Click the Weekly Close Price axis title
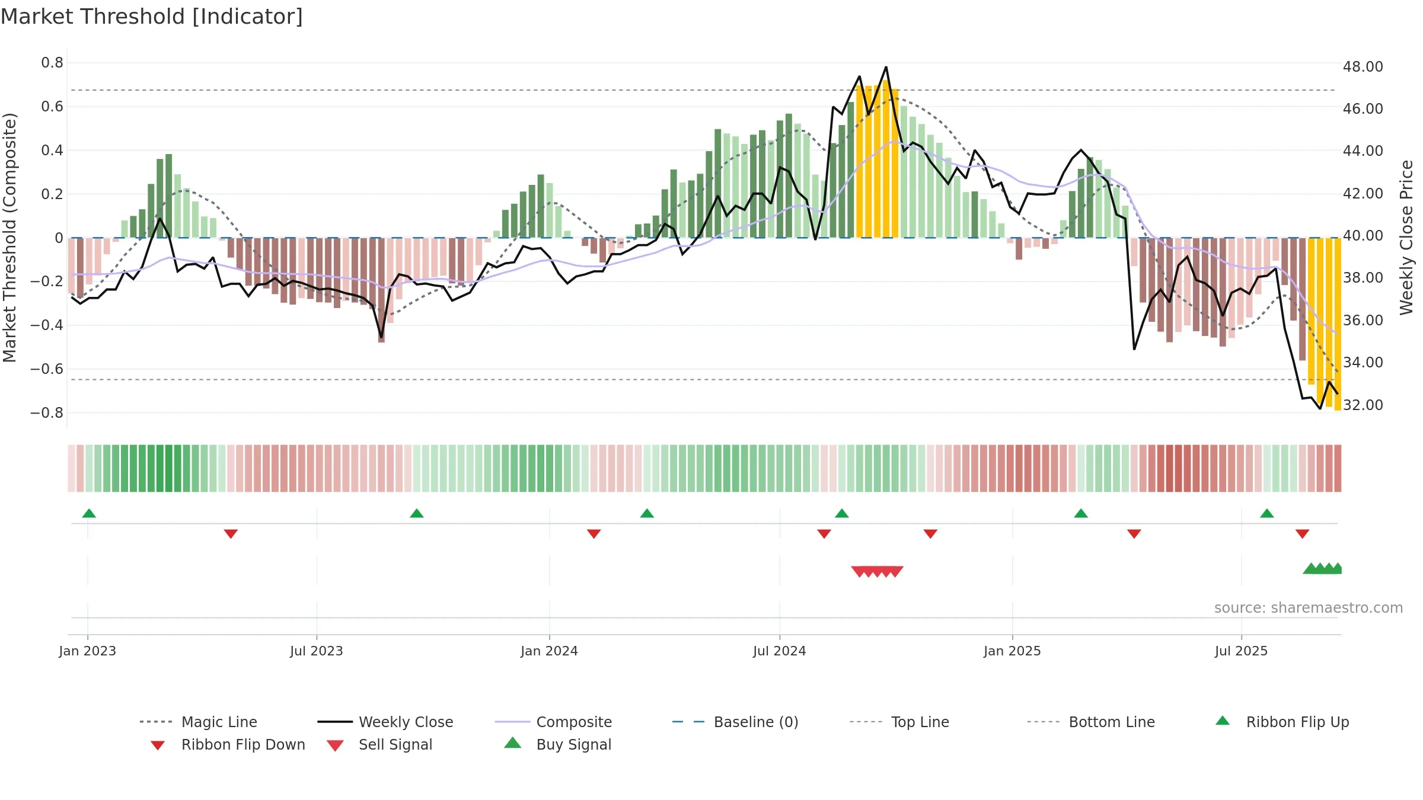The width and height of the screenshot is (1423, 800). point(1406,237)
